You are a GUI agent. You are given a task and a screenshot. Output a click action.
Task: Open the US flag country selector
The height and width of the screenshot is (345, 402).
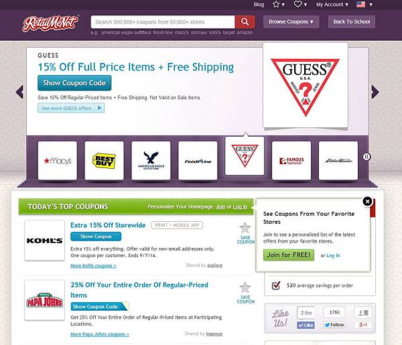click(x=364, y=5)
